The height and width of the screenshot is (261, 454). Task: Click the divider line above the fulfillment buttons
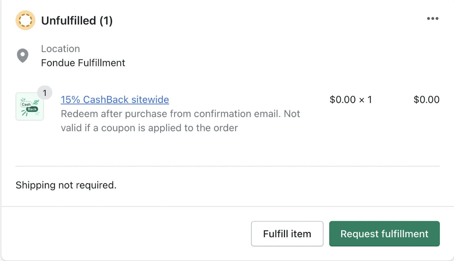228,207
